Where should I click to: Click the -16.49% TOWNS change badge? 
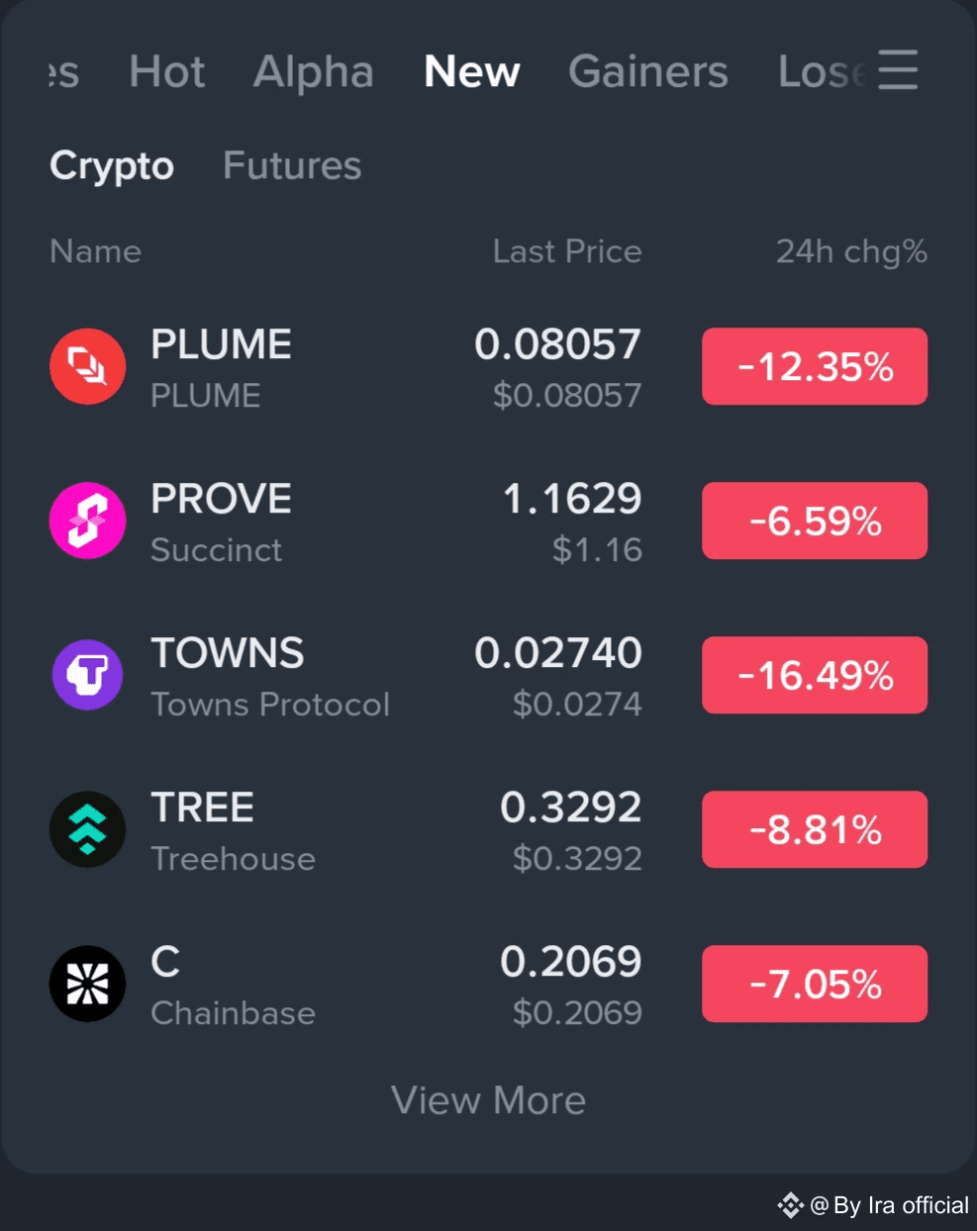click(815, 675)
